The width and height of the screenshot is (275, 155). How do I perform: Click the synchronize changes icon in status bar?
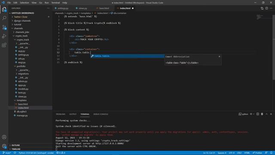pos(15,153)
